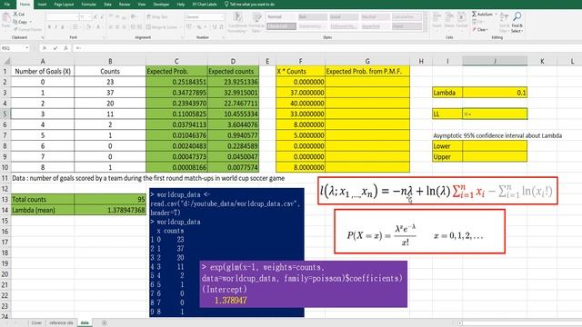
Task: Click the Select All corner triangle
Action: (5, 61)
